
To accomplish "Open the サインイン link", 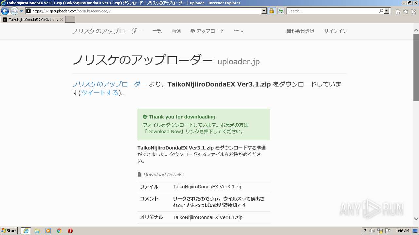I will [335, 31].
